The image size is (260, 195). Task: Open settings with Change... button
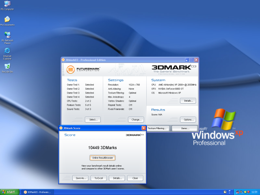(x=136, y=119)
